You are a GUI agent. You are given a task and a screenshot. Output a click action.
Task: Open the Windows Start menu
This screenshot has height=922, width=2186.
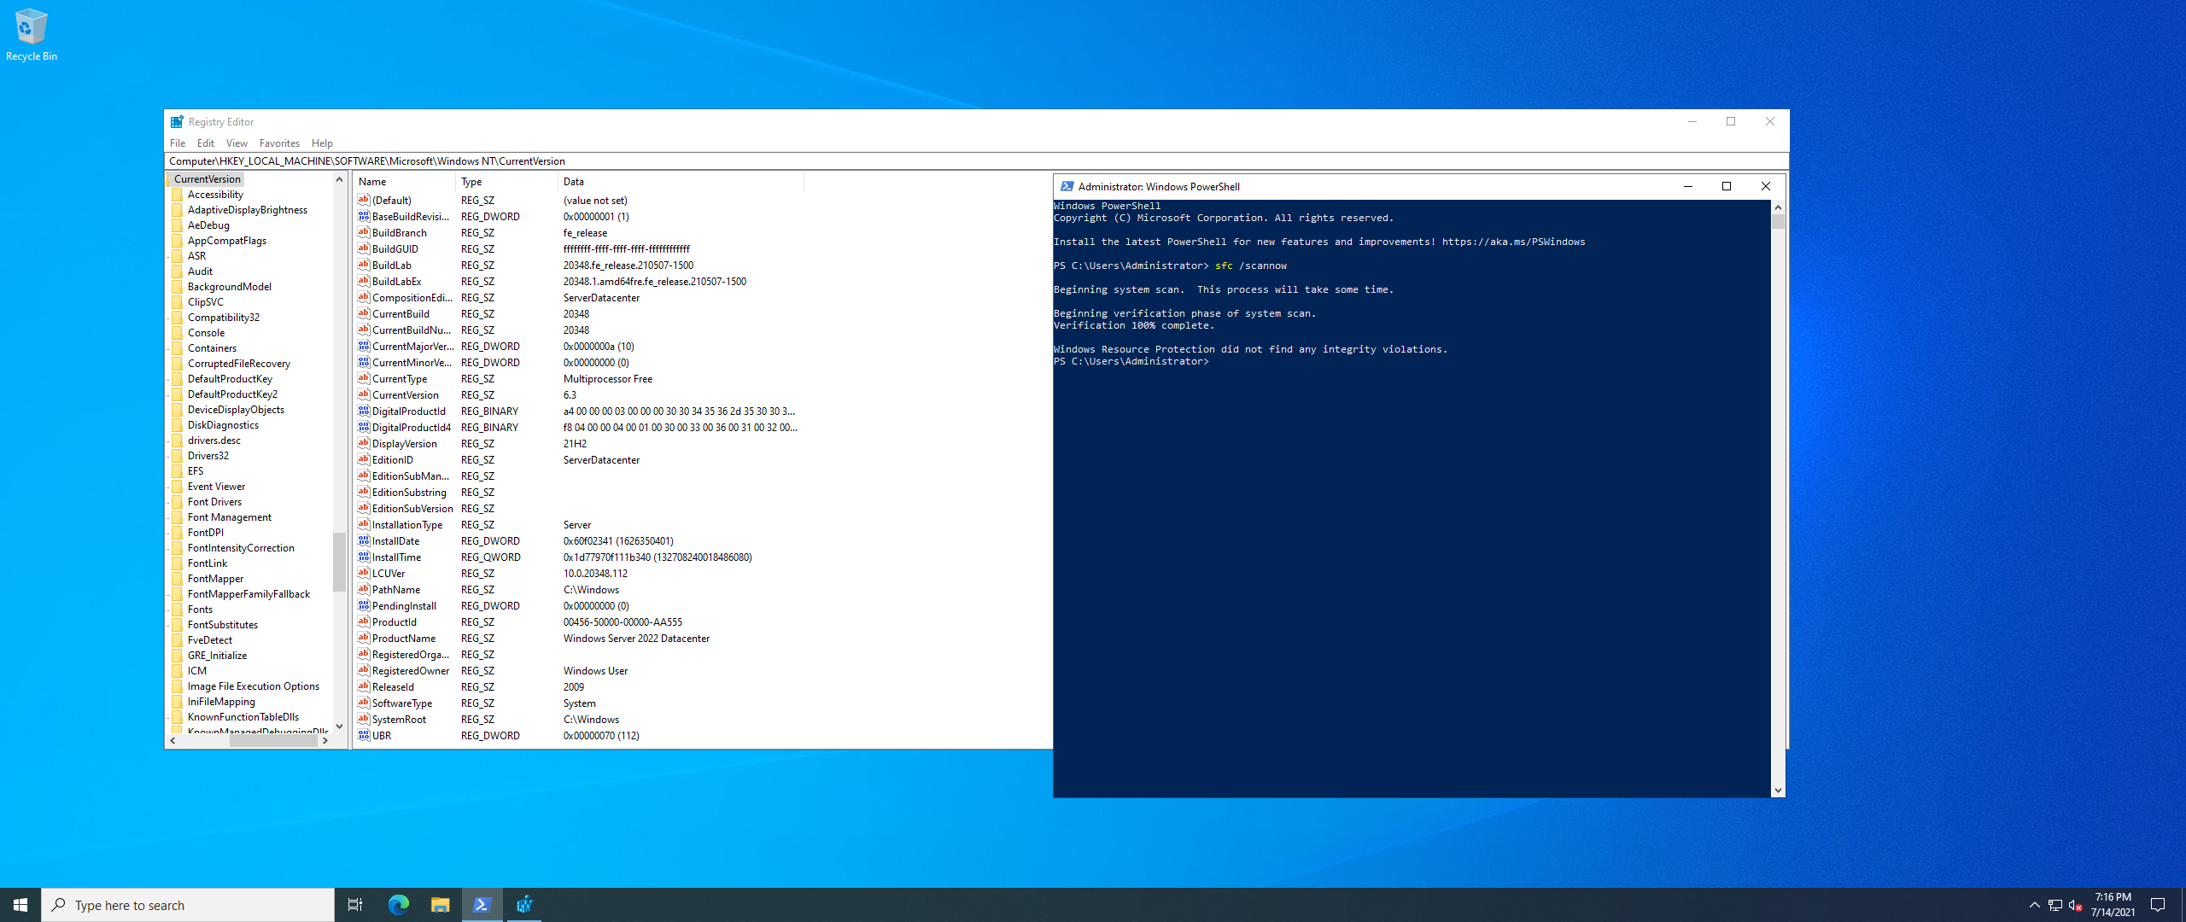(20, 905)
